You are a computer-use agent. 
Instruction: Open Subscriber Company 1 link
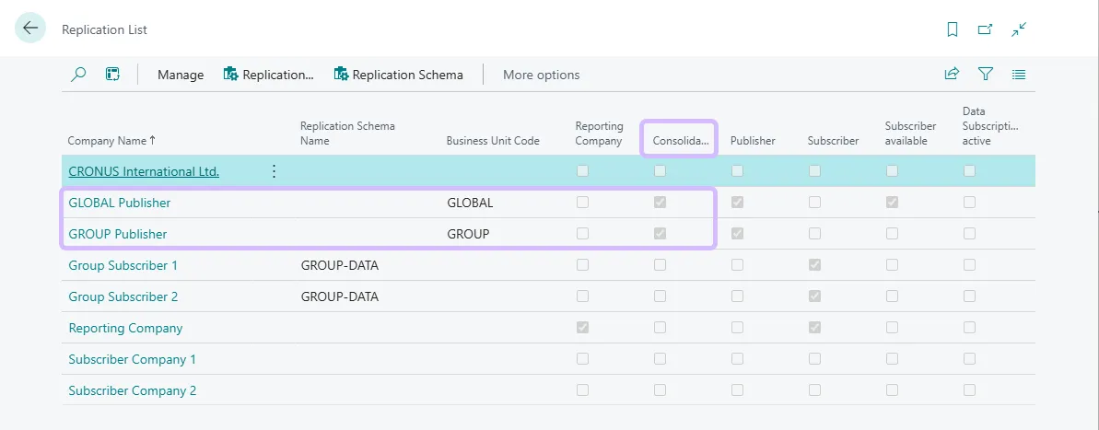tap(133, 359)
